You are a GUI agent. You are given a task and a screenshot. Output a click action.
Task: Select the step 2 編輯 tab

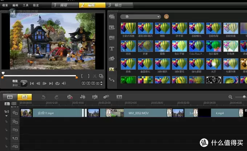click(92, 5)
